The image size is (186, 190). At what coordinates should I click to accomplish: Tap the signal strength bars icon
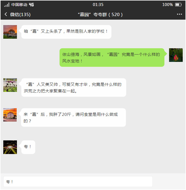coord(7,5)
